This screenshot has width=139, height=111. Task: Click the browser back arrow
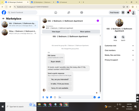coord(3,7)
